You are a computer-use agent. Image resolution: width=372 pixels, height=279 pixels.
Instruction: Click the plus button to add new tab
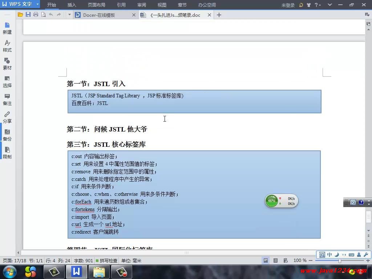(x=219, y=15)
